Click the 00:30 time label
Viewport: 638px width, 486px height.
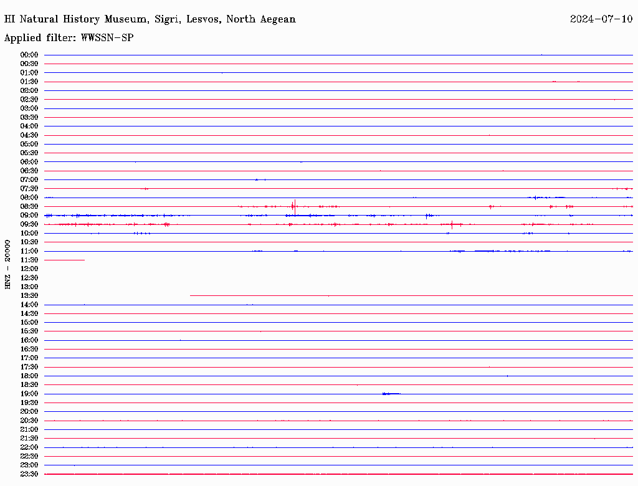[29, 64]
